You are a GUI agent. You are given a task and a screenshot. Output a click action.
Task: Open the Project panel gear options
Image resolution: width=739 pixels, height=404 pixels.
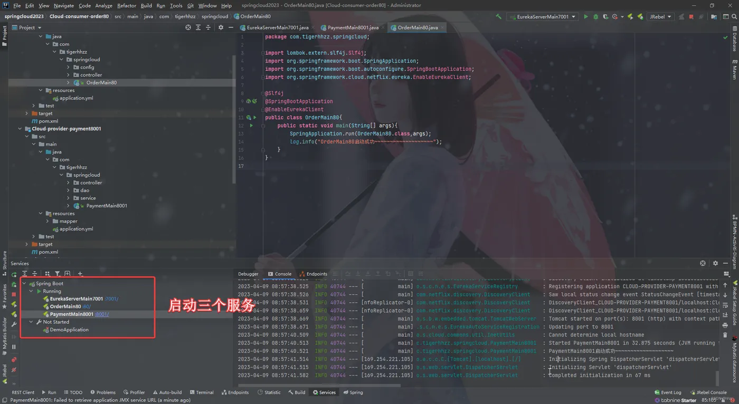point(221,27)
